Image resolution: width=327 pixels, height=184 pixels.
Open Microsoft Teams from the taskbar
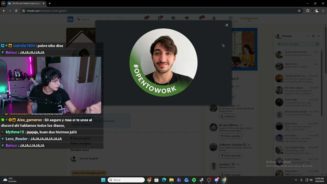point(179,180)
